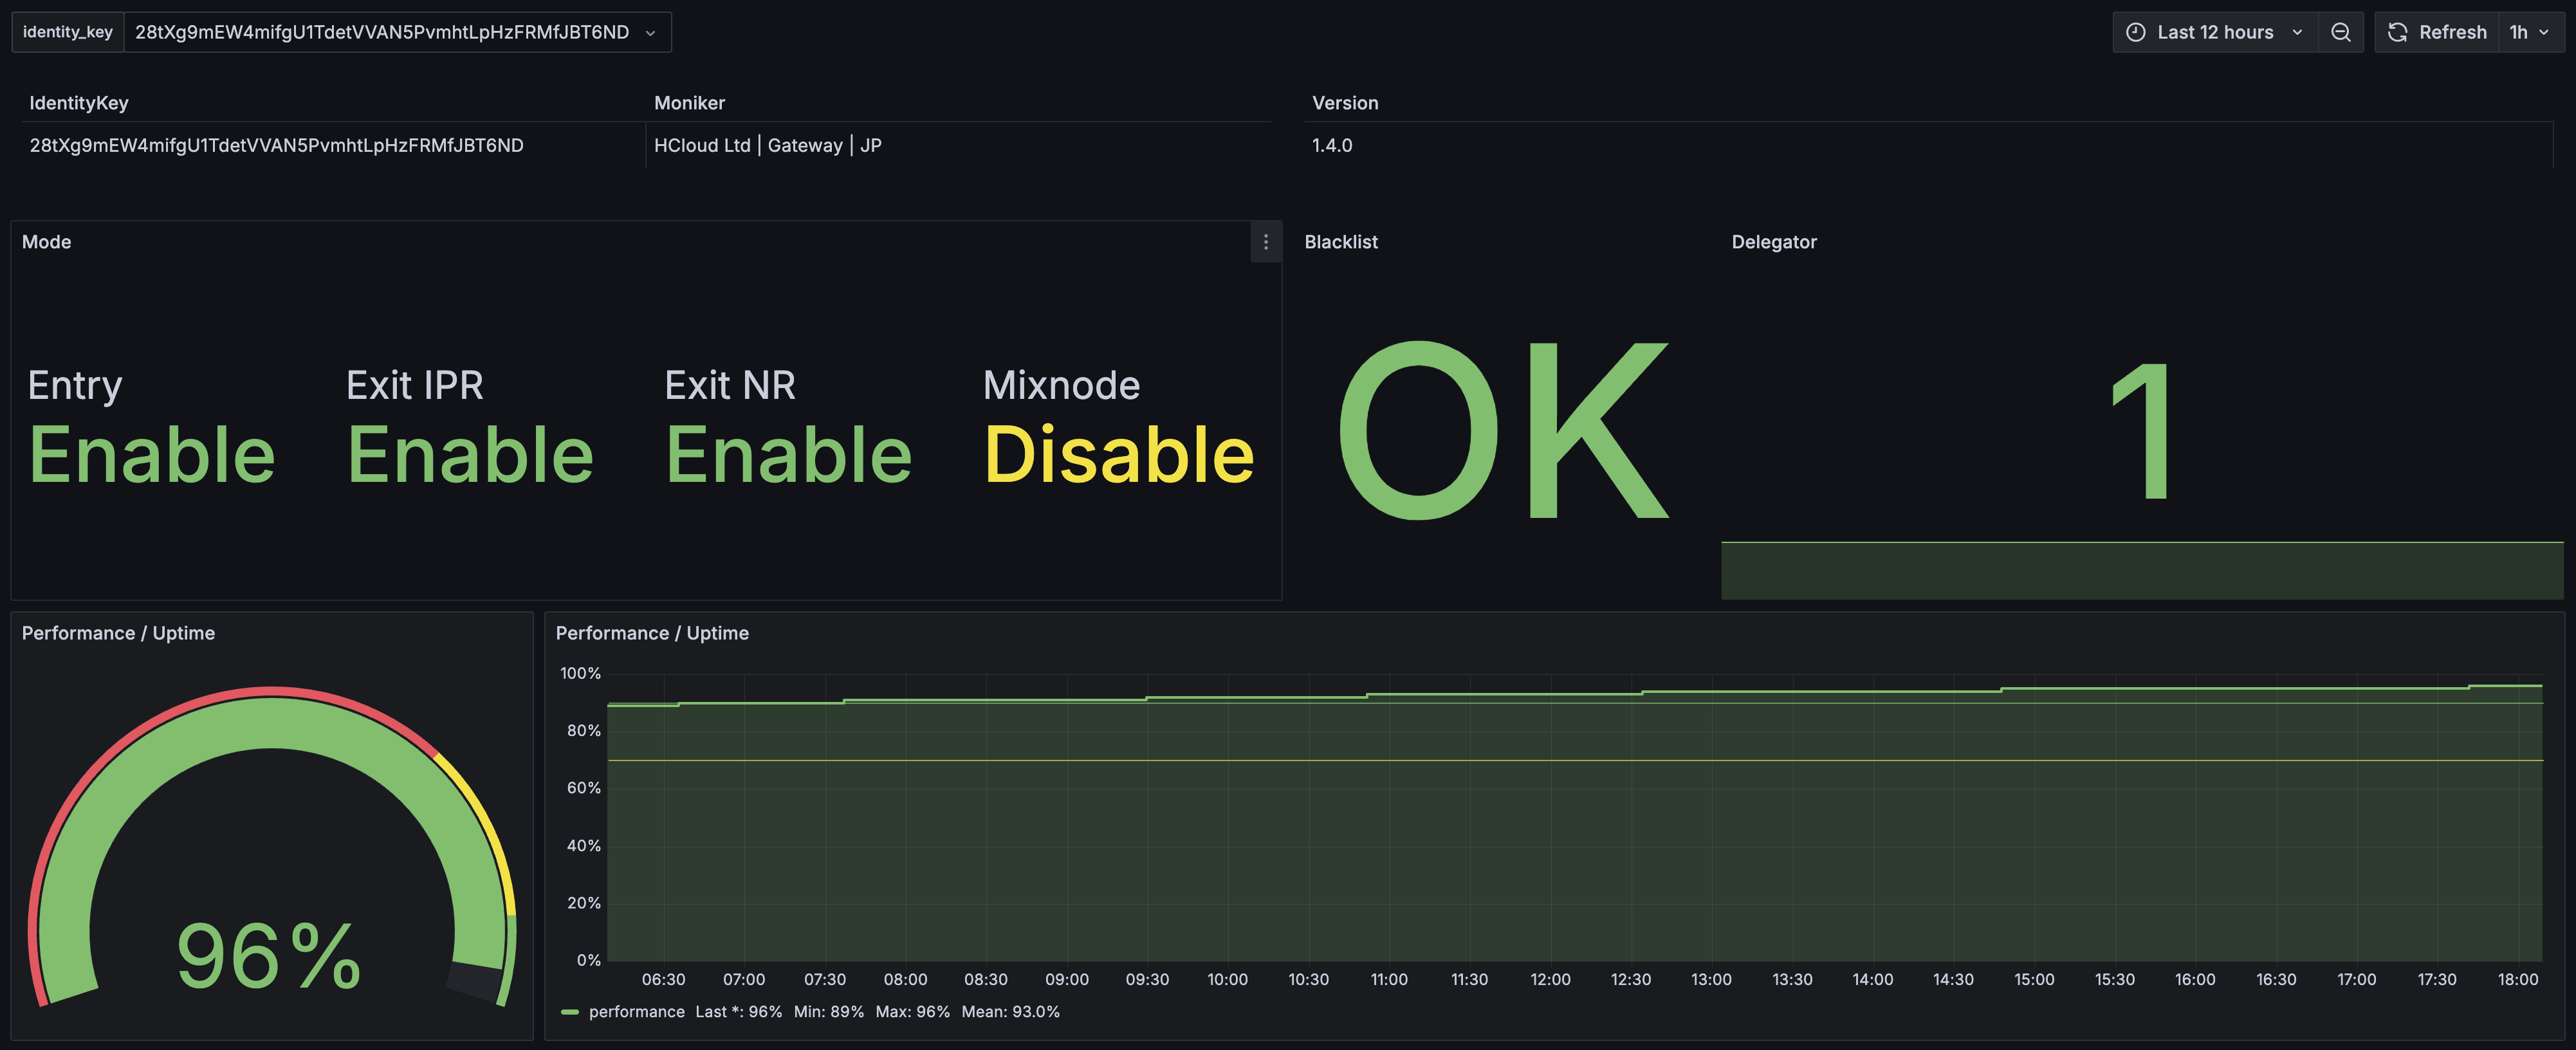This screenshot has height=1050, width=2576.
Task: Click the green performance legend color line
Action: [x=570, y=1012]
